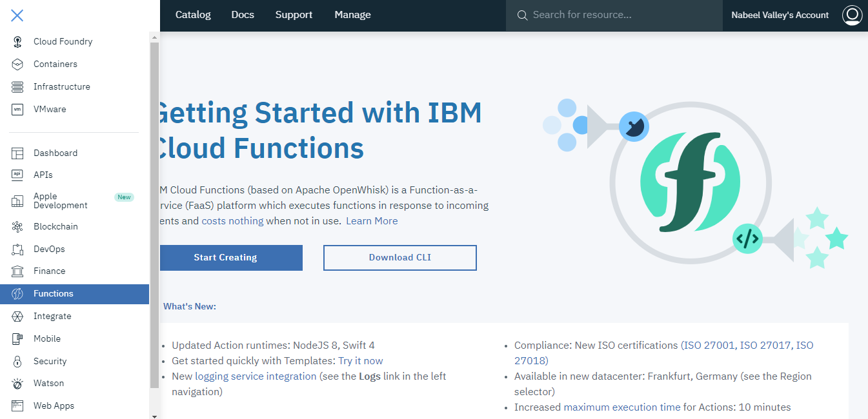Open Nabeel Valley's Account switcher
Screen dimensions: 868x419
[780, 15]
